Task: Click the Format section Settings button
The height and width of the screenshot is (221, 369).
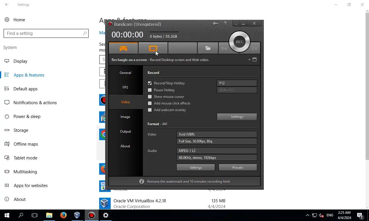Action: [x=195, y=167]
